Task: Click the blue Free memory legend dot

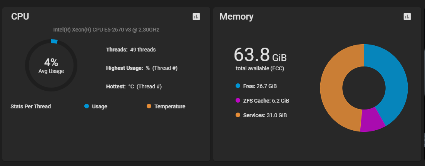Action: (238, 86)
